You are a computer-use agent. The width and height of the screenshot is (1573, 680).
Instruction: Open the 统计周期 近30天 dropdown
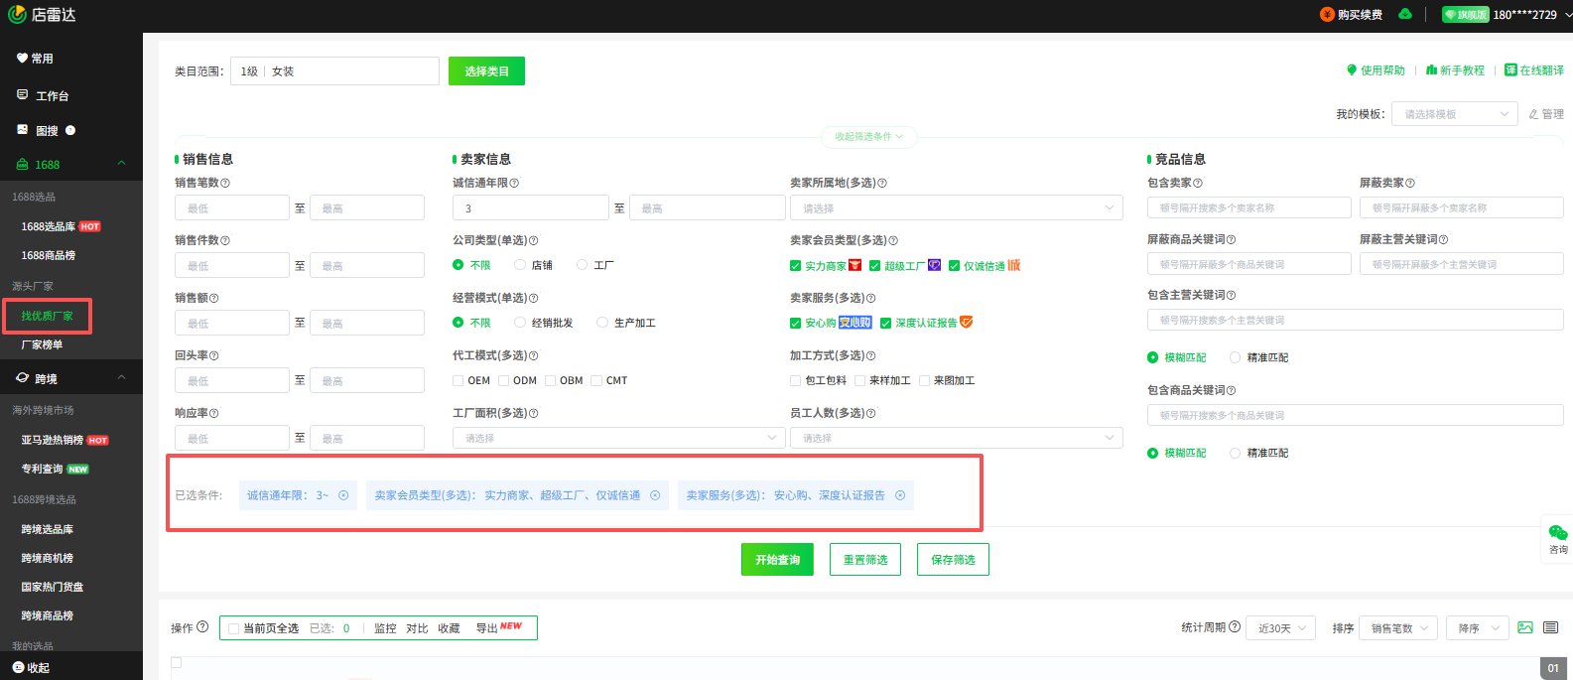[x=1280, y=628]
